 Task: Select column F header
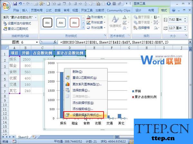coord(112,48)
